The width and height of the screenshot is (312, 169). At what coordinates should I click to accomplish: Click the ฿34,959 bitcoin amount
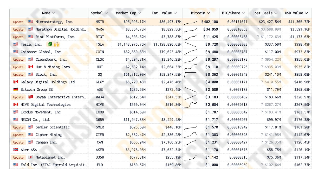[211, 29]
